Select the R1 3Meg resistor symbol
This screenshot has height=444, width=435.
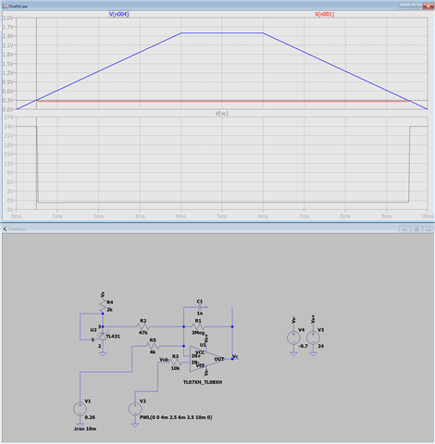coord(198,327)
